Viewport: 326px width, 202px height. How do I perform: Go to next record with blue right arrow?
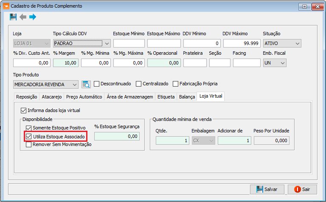(33, 17)
